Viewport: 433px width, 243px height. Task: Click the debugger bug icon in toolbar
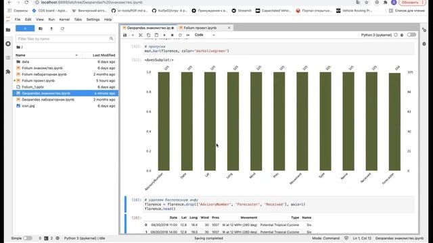[x=402, y=35]
